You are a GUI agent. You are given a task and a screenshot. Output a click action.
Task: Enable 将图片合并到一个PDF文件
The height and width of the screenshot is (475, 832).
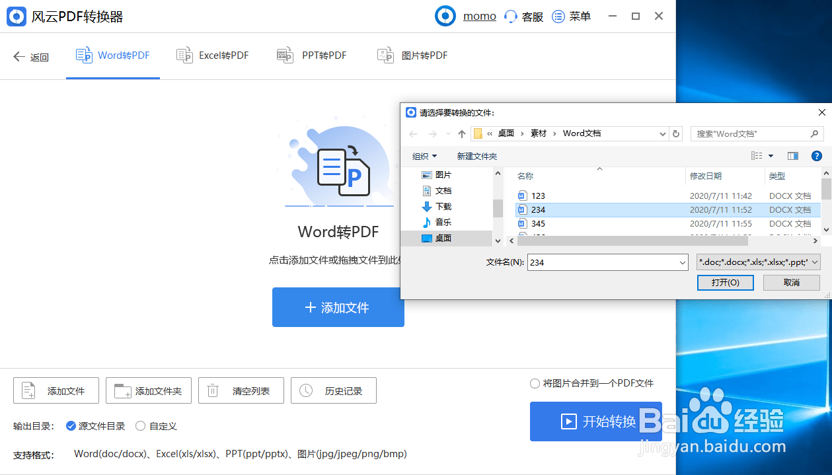click(535, 383)
